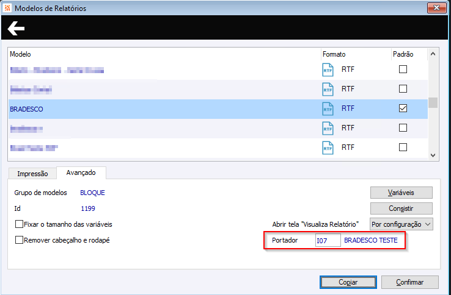Check Padrão box in the first row
This screenshot has width=451, height=295.
403,69
